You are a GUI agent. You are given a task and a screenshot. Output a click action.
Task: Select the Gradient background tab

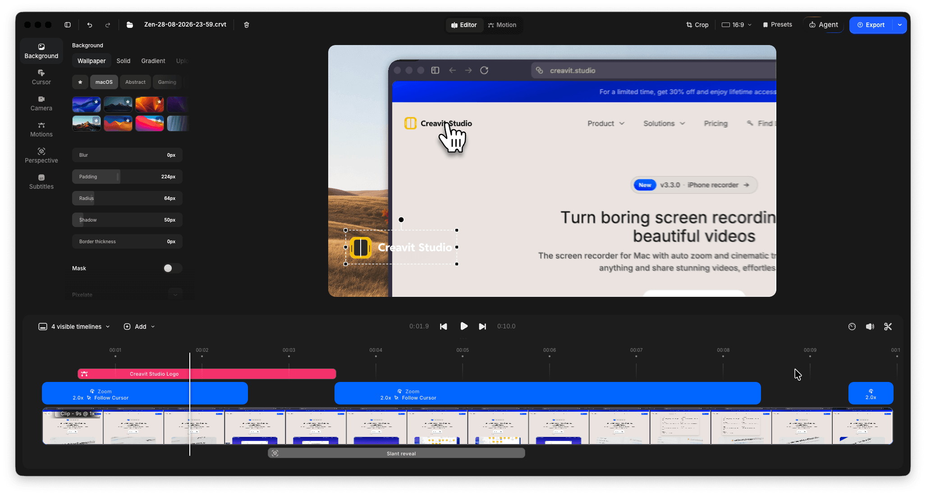(x=153, y=61)
